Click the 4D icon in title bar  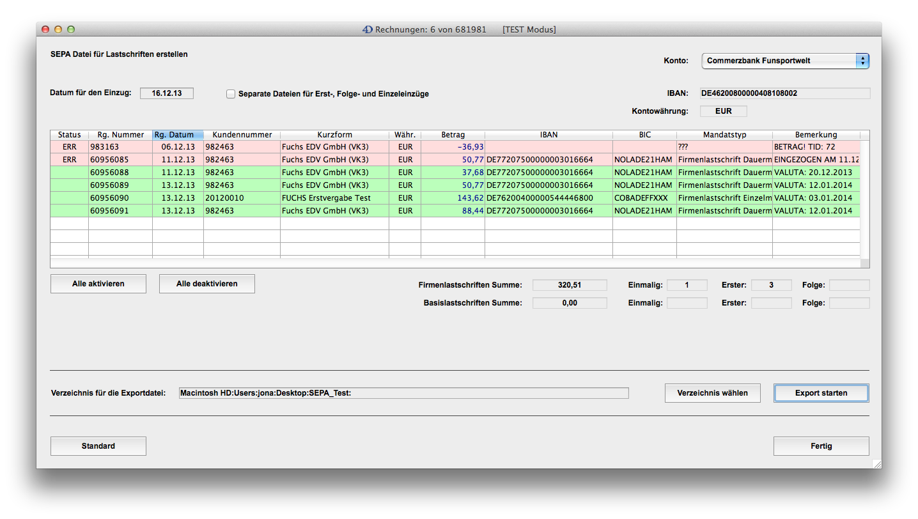coord(368,29)
